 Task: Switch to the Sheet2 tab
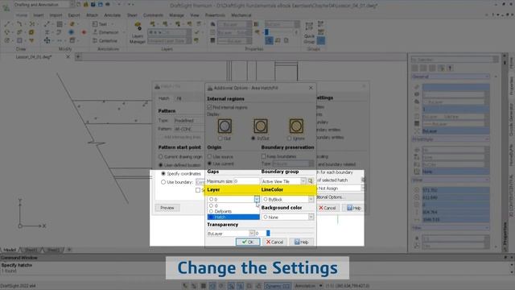pos(53,250)
